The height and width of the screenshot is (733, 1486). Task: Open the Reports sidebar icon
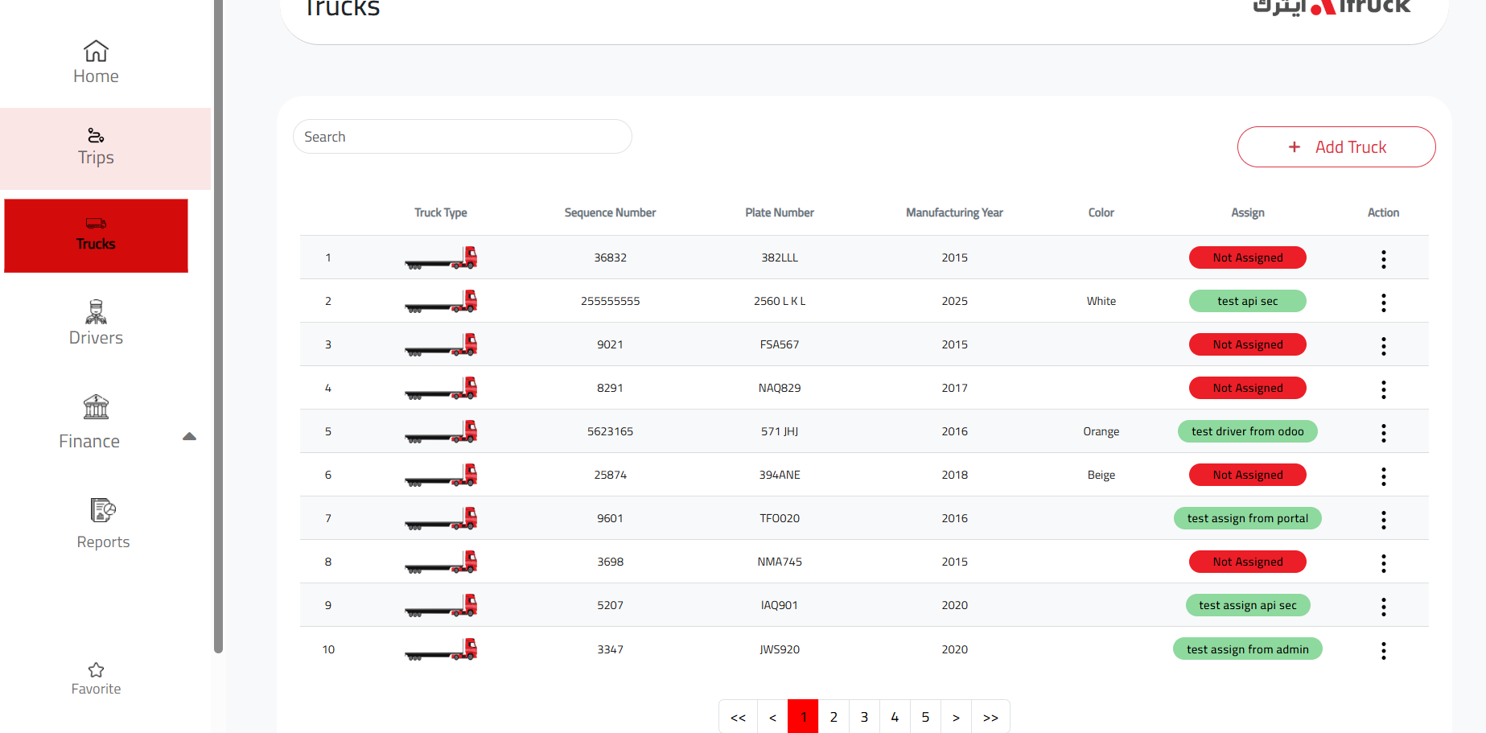point(103,510)
